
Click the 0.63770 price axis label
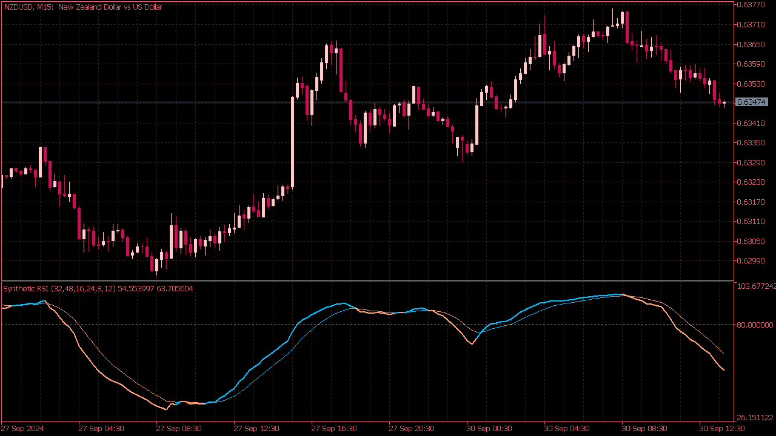(x=751, y=5)
